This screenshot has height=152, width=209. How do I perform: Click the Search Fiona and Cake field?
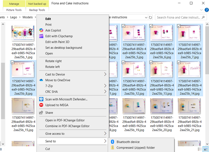[x=178, y=18]
